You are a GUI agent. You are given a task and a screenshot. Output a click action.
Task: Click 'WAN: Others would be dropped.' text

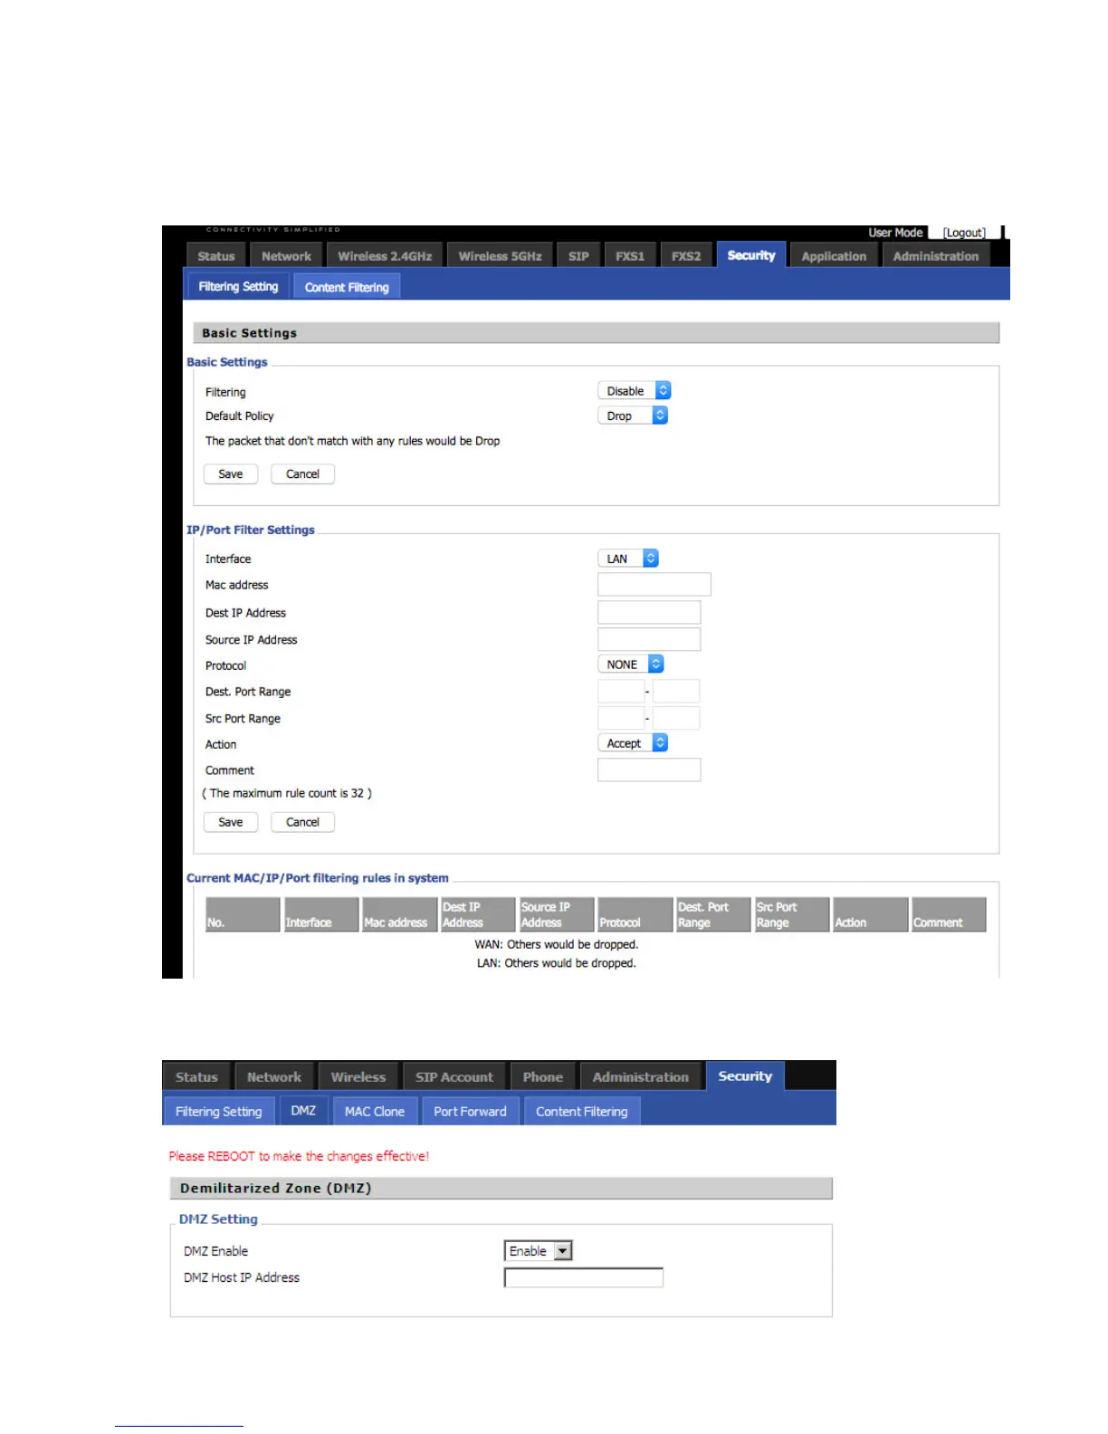[557, 944]
